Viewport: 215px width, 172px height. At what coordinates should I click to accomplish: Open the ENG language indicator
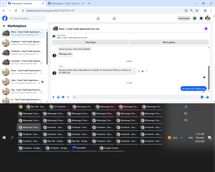(x=190, y=138)
